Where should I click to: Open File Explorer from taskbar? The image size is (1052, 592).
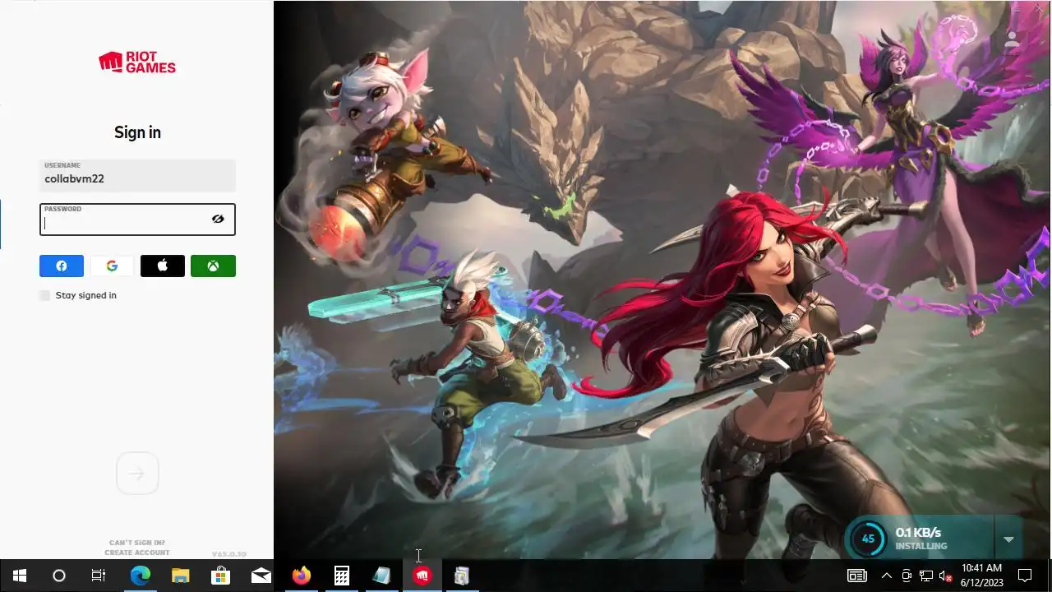click(x=180, y=576)
